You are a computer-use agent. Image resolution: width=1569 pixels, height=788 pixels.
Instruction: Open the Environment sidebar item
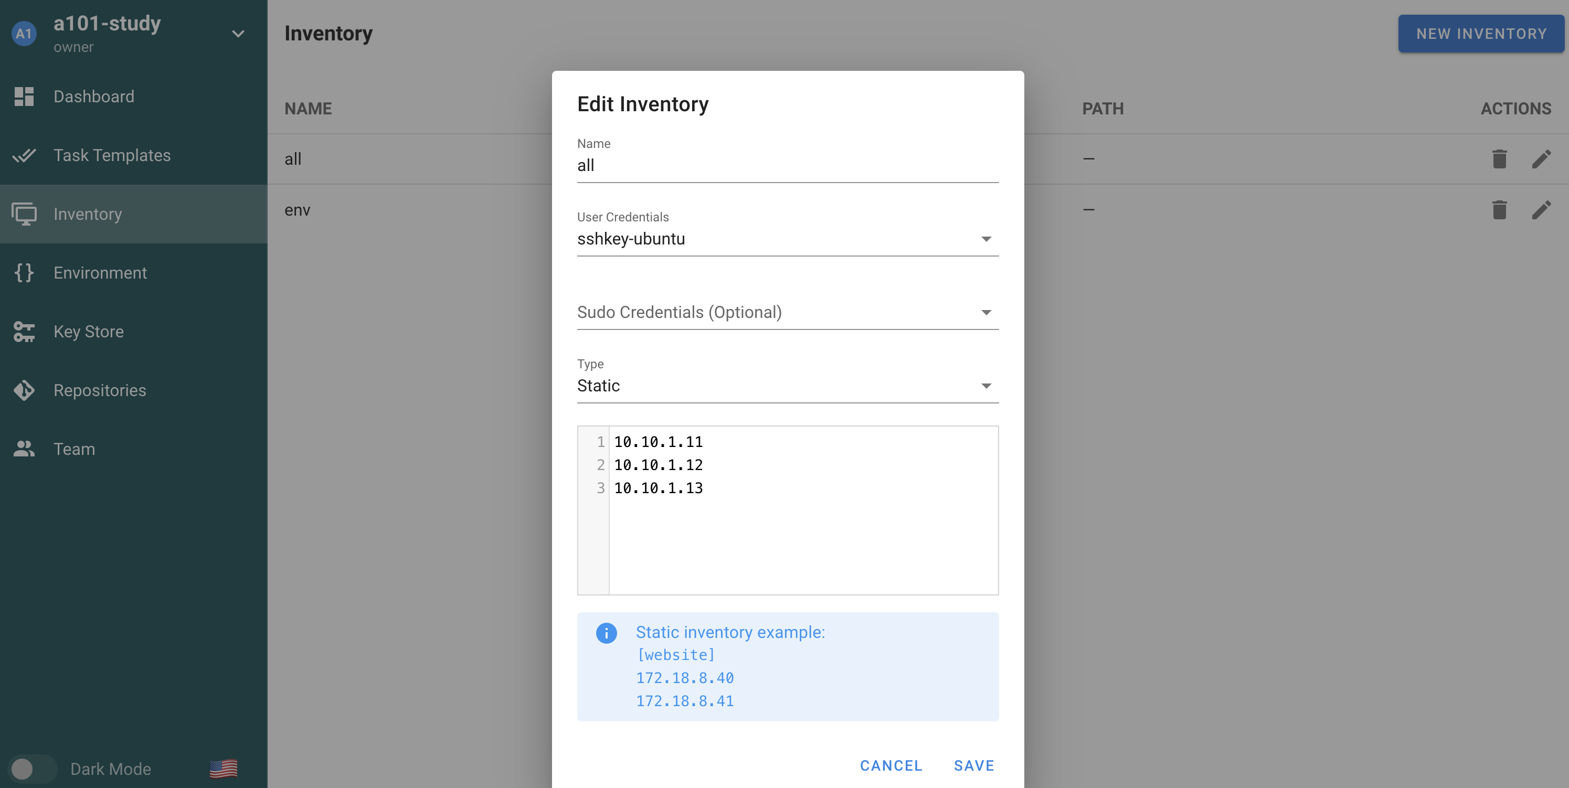100,273
